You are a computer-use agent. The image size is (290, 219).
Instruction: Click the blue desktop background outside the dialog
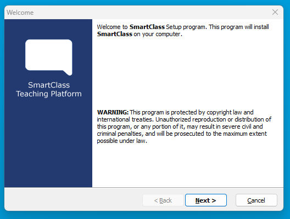[145, 215]
